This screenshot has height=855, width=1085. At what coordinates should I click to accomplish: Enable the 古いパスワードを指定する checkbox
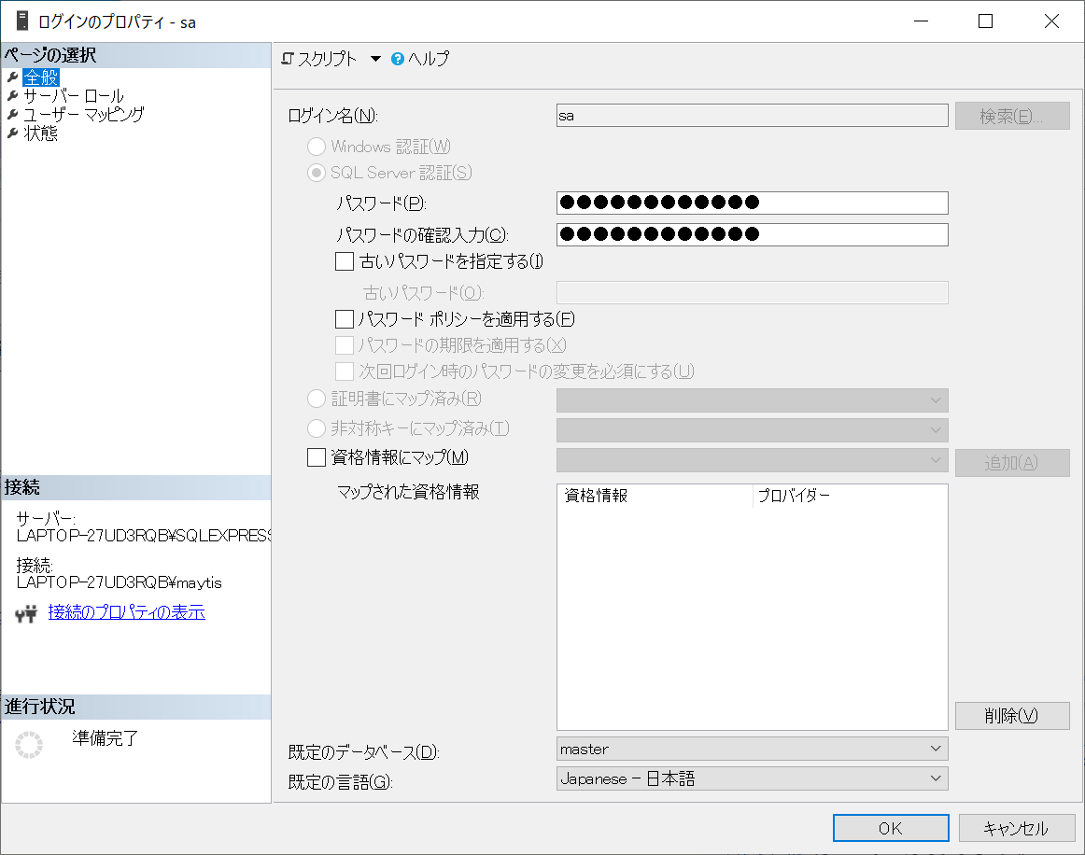point(345,262)
